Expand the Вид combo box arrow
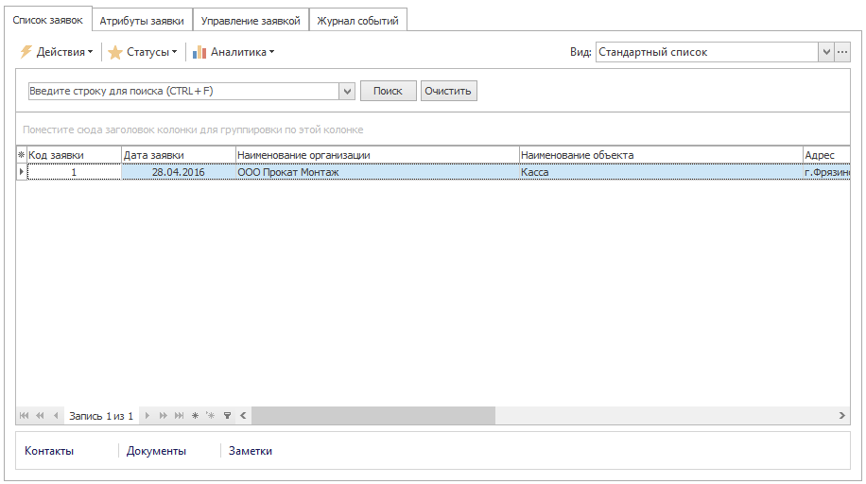The height and width of the screenshot is (484, 866). click(x=826, y=52)
